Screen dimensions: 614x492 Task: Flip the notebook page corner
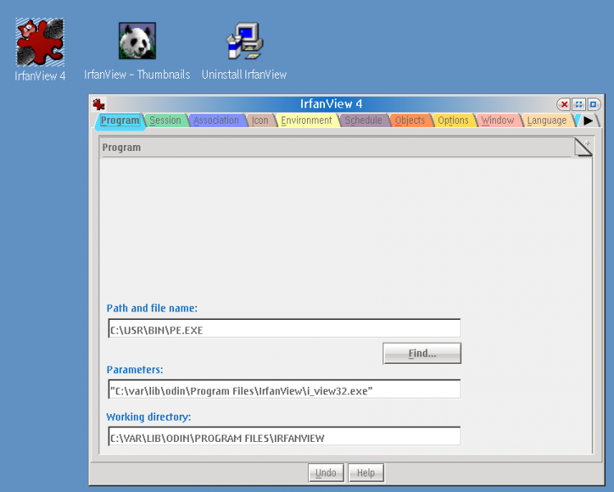[584, 147]
